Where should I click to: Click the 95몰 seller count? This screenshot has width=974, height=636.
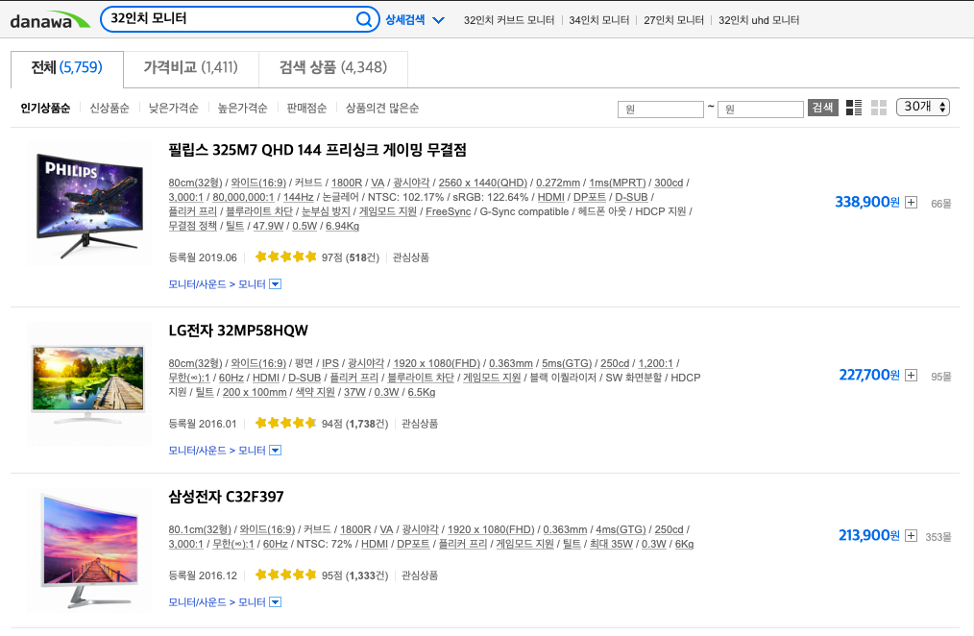click(941, 377)
